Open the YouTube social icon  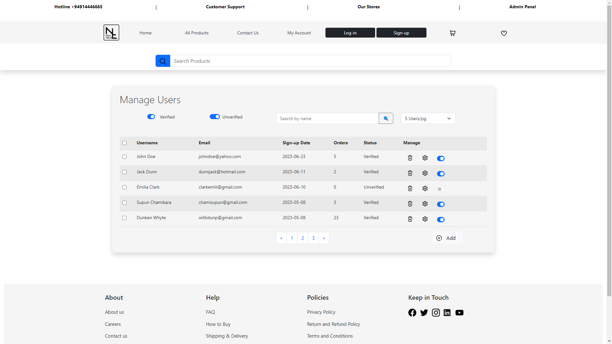[x=459, y=313]
